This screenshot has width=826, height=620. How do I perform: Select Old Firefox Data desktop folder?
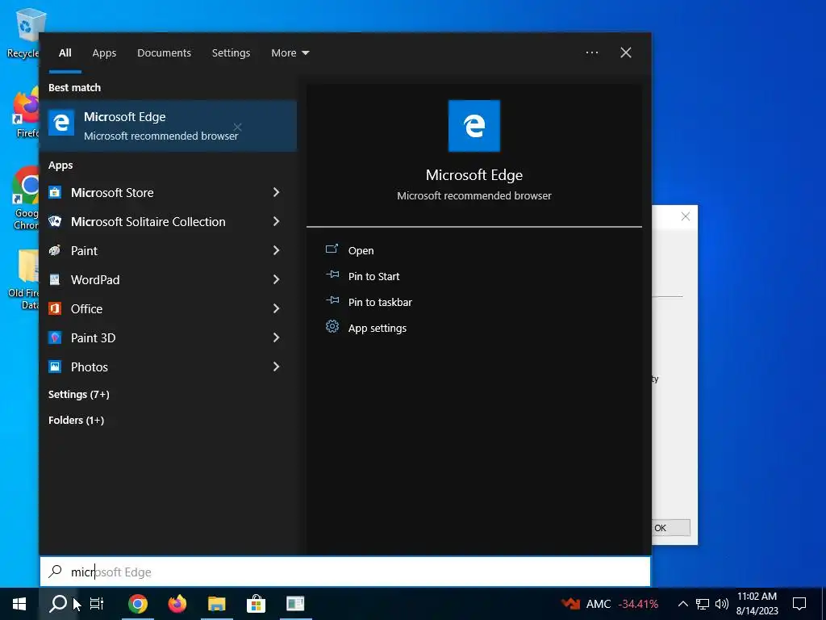[x=23, y=279]
